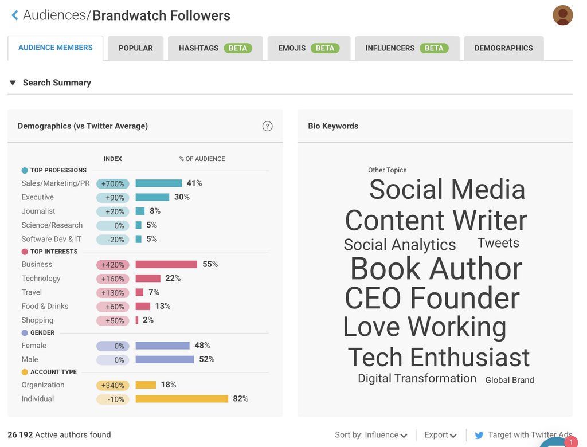Screen dimensions: 587x447
Task: Open the Sort by Influence dropdown
Action: click(371, 435)
